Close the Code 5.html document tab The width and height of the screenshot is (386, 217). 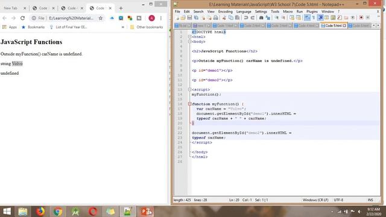[x=344, y=25]
